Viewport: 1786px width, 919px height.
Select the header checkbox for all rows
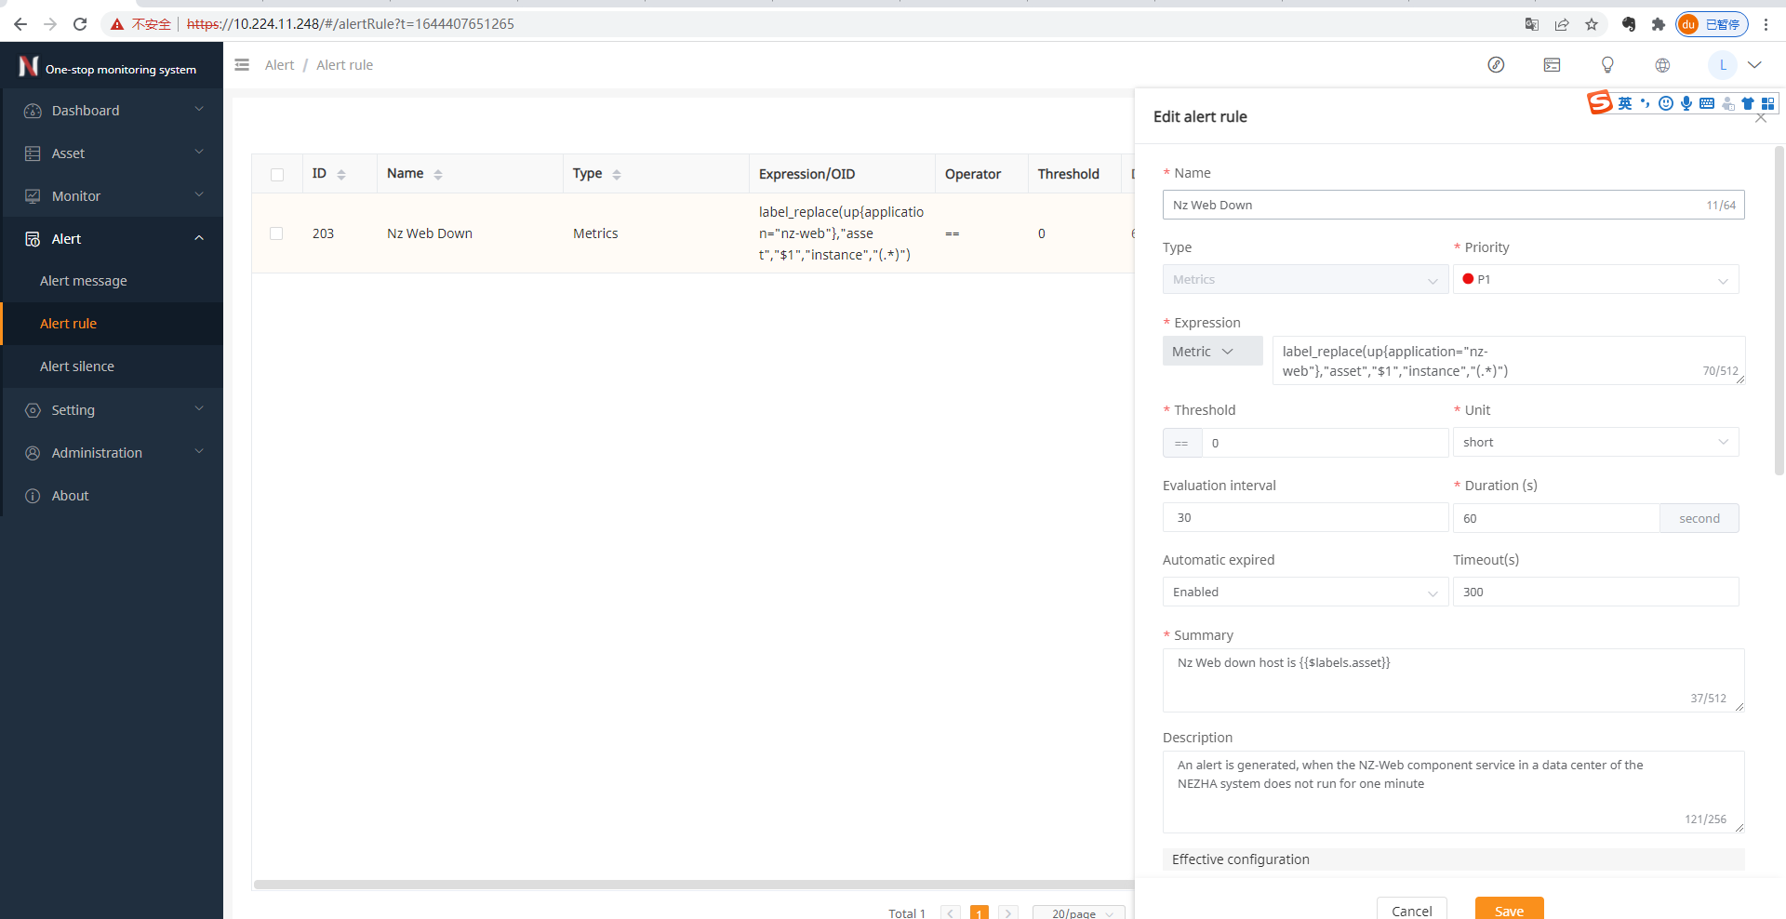click(x=277, y=175)
